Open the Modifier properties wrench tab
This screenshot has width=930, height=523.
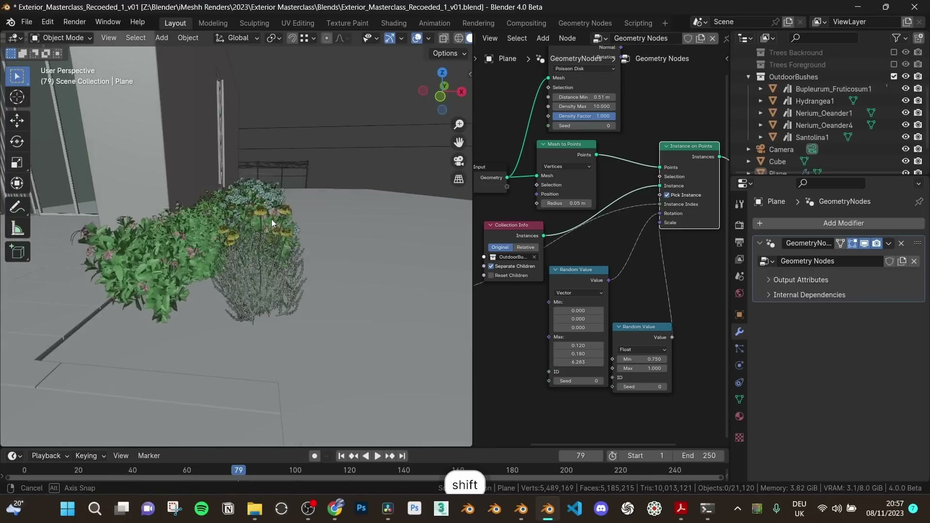tap(739, 332)
